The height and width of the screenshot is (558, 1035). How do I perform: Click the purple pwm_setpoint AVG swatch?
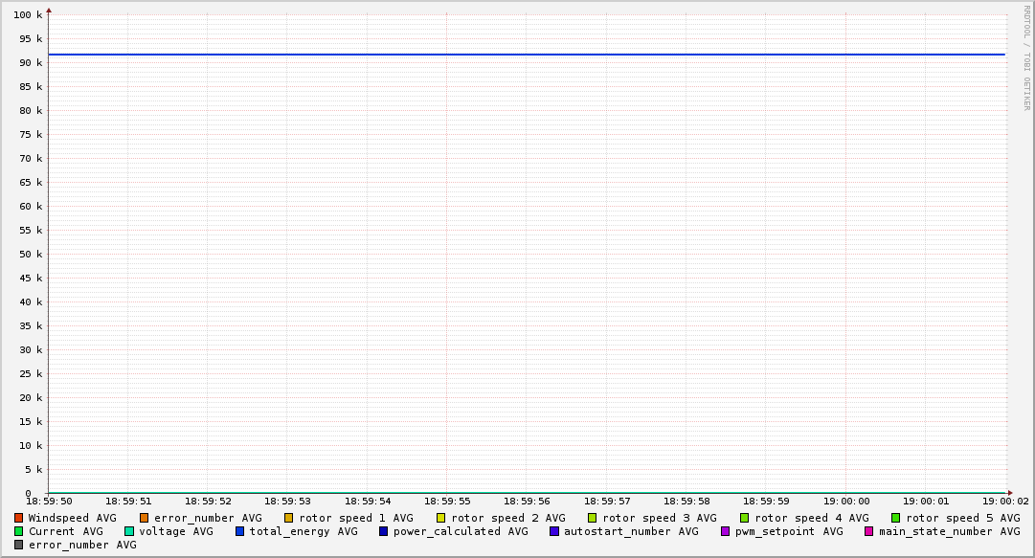coord(725,531)
